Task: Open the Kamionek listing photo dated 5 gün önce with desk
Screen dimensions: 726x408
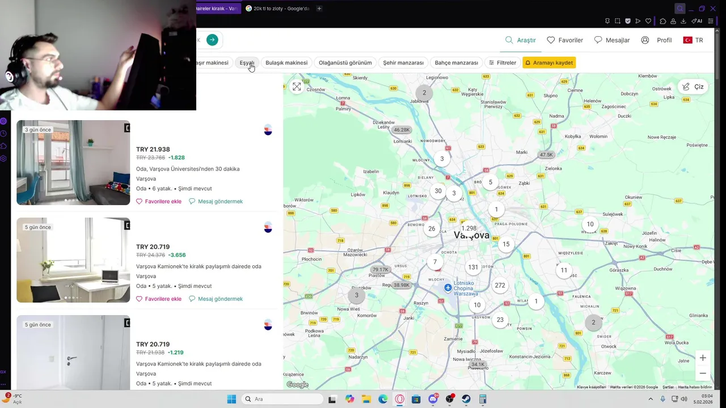Action: (73, 260)
